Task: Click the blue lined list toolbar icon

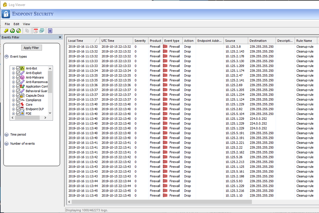Action: 50,31
